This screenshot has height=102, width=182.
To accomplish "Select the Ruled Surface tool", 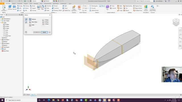I will (128, 6).
